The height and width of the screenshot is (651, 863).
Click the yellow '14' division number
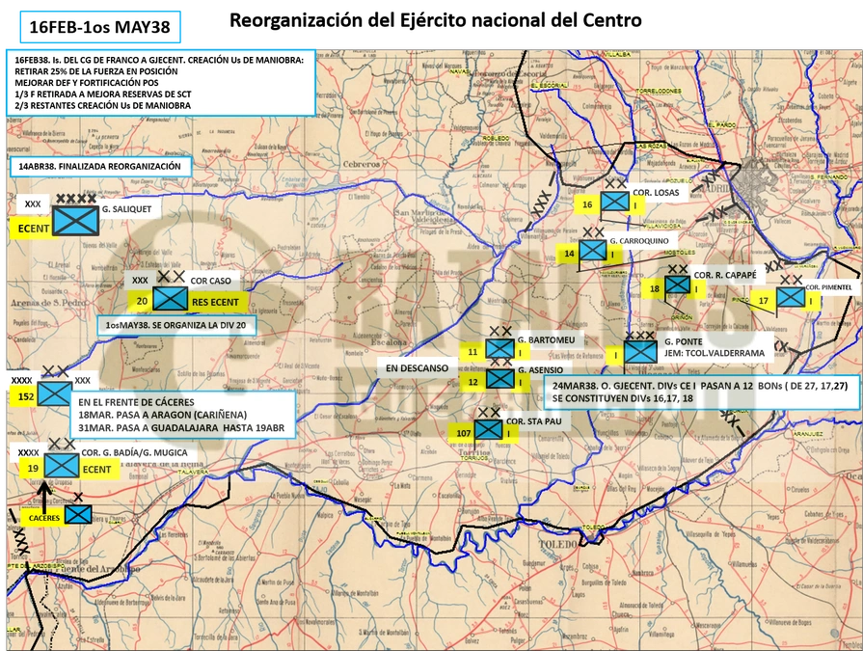click(569, 254)
